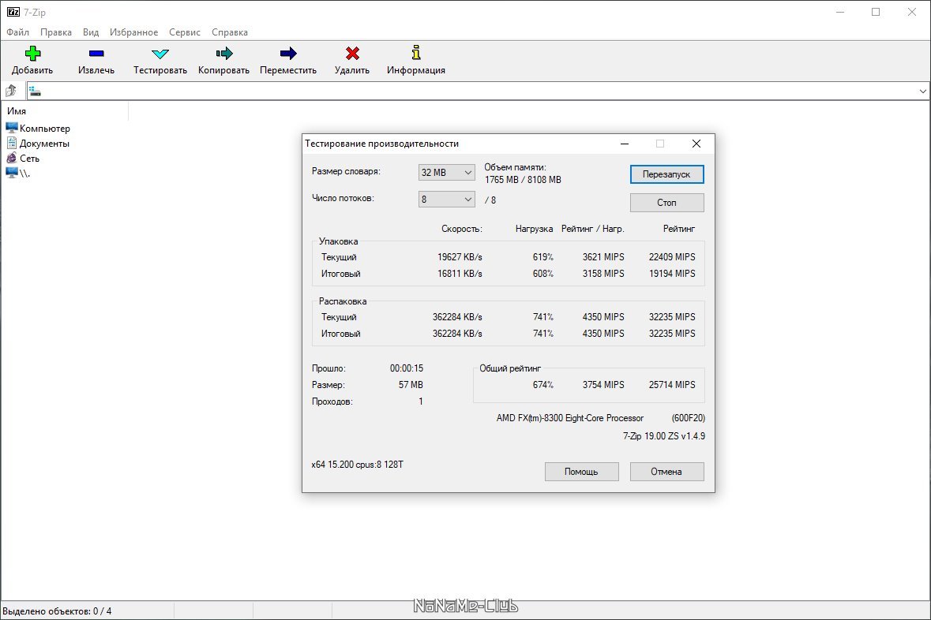
Task: Click the Копировать arrow icon
Action: pos(223,54)
